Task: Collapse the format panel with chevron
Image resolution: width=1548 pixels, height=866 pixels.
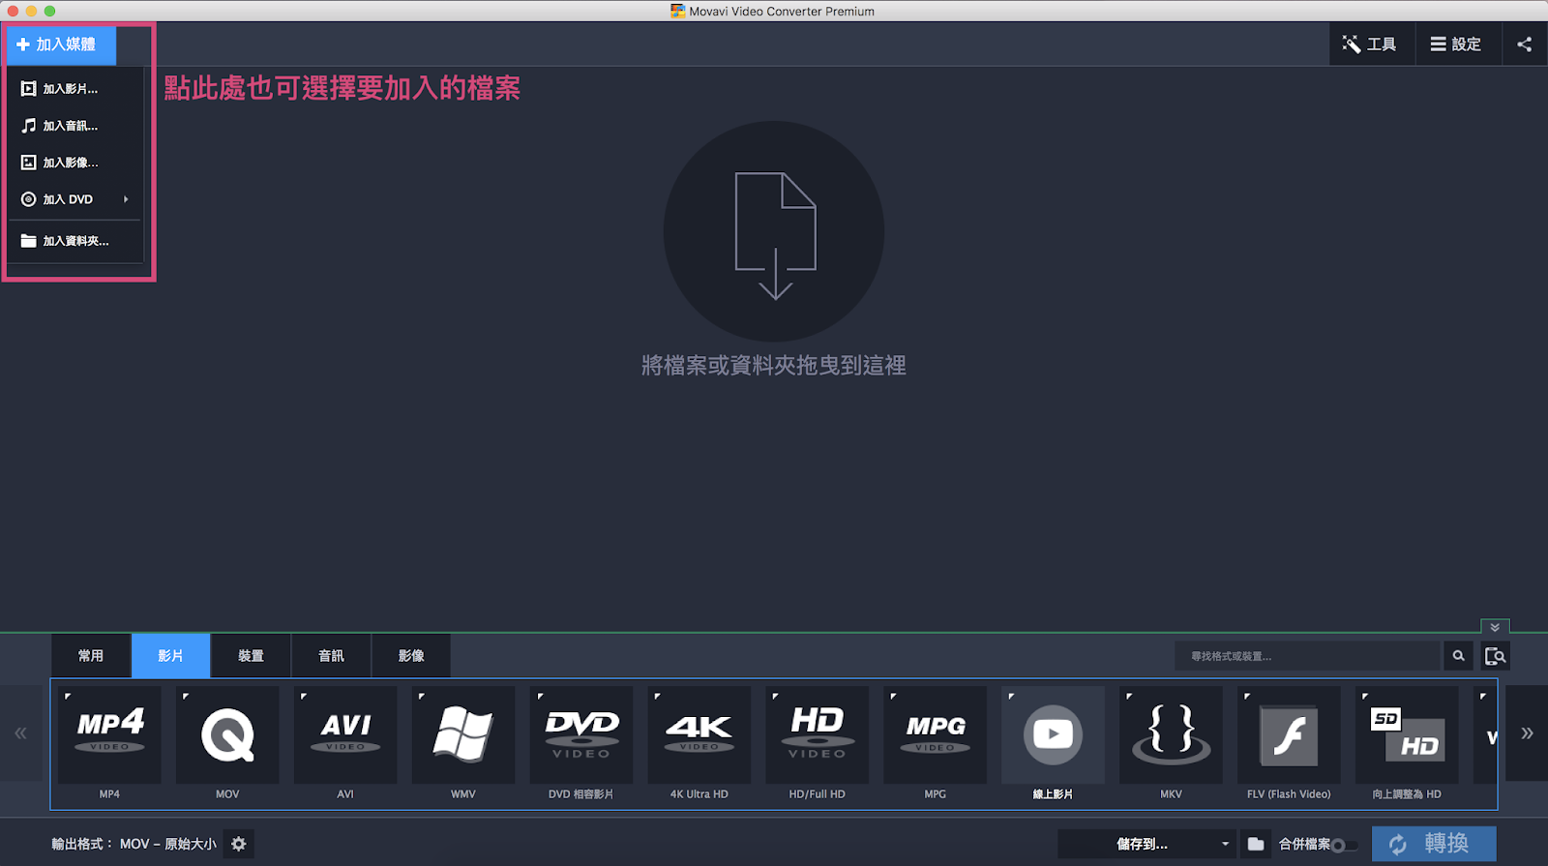Action: pyautogui.click(x=1495, y=627)
